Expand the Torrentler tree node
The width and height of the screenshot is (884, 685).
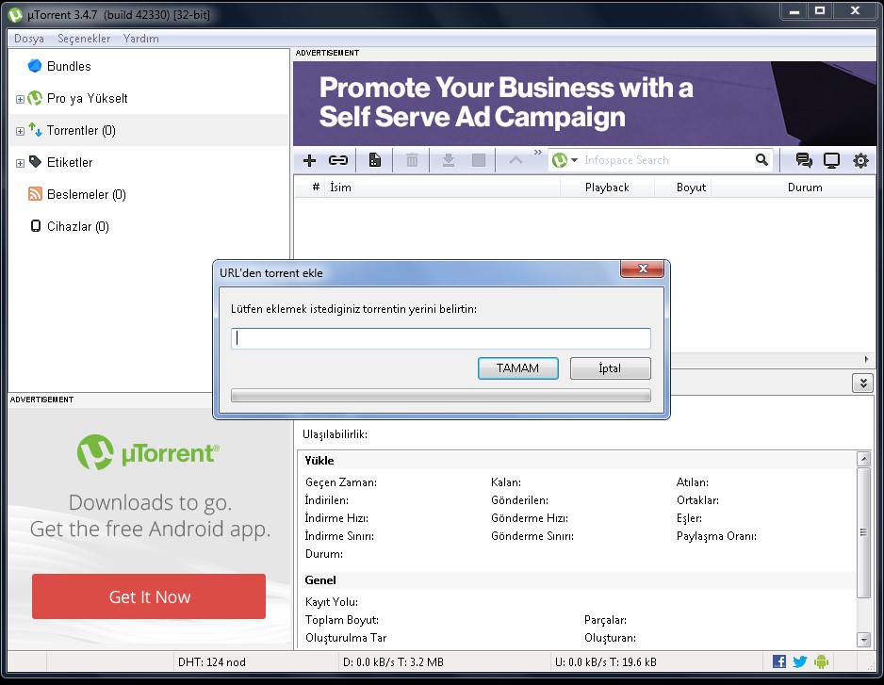click(x=20, y=131)
